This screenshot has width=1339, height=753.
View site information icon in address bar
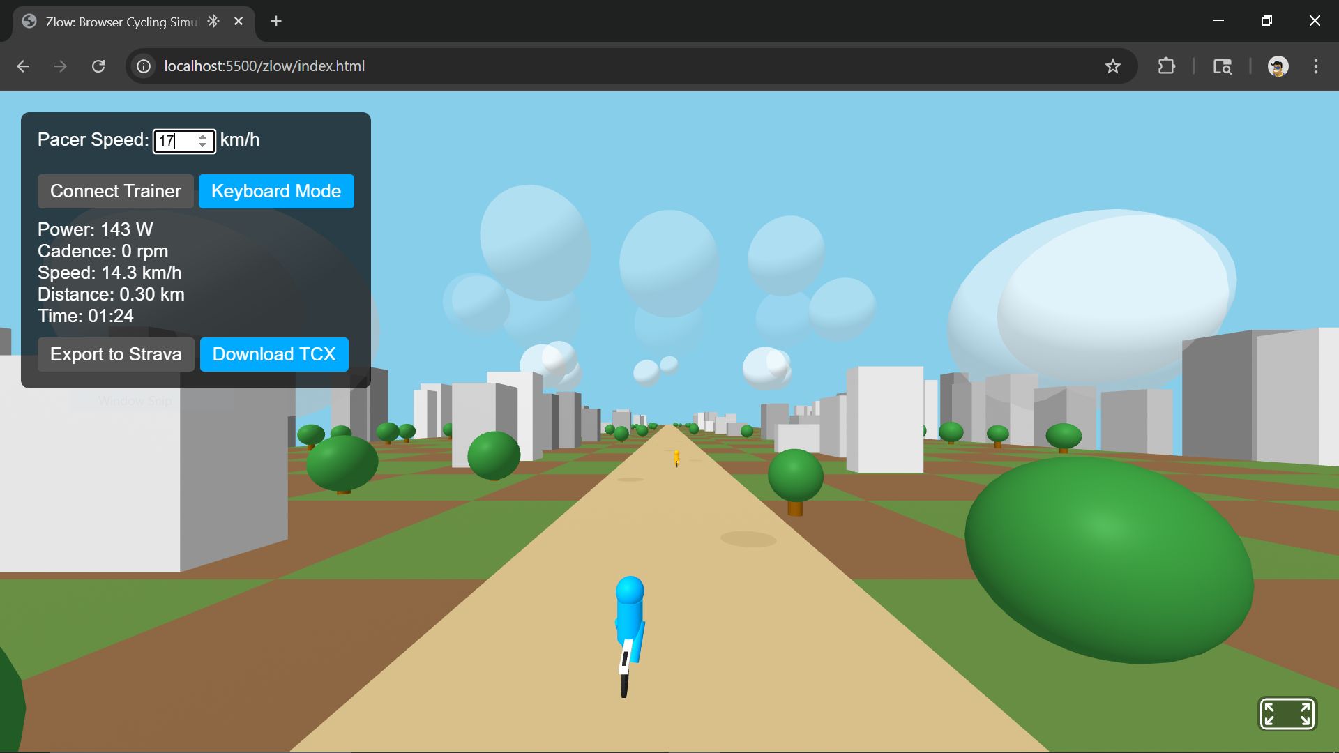(x=144, y=66)
